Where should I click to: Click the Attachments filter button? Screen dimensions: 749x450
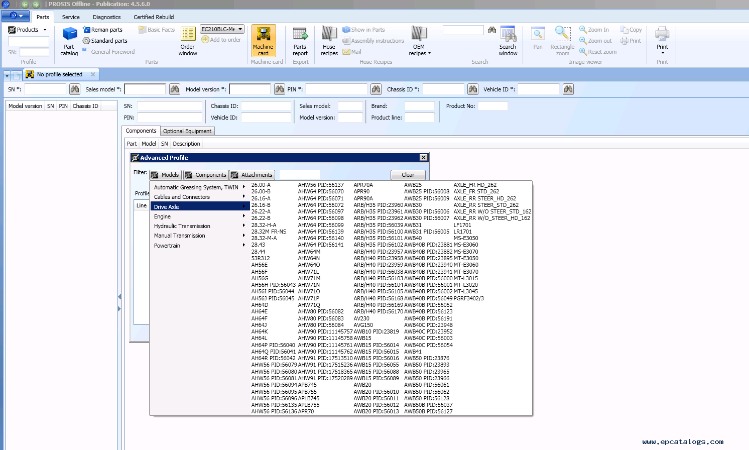pyautogui.click(x=252, y=175)
